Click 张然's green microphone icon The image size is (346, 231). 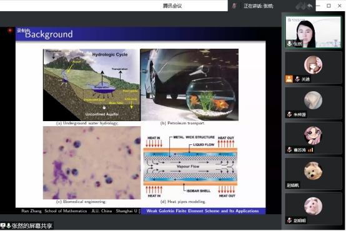[x=289, y=44]
